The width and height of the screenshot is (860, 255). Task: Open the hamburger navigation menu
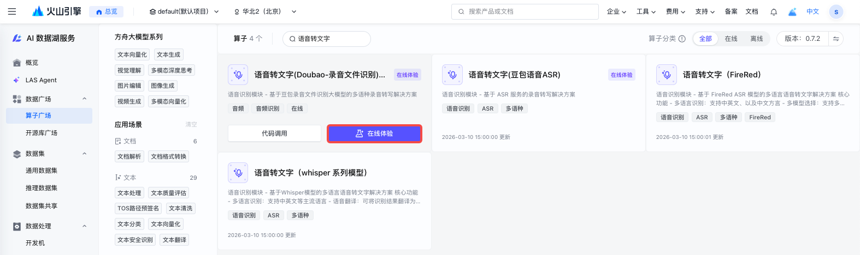pyautogui.click(x=12, y=11)
